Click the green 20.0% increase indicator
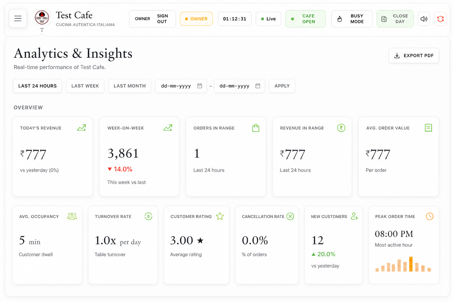453x302 pixels. pos(324,254)
